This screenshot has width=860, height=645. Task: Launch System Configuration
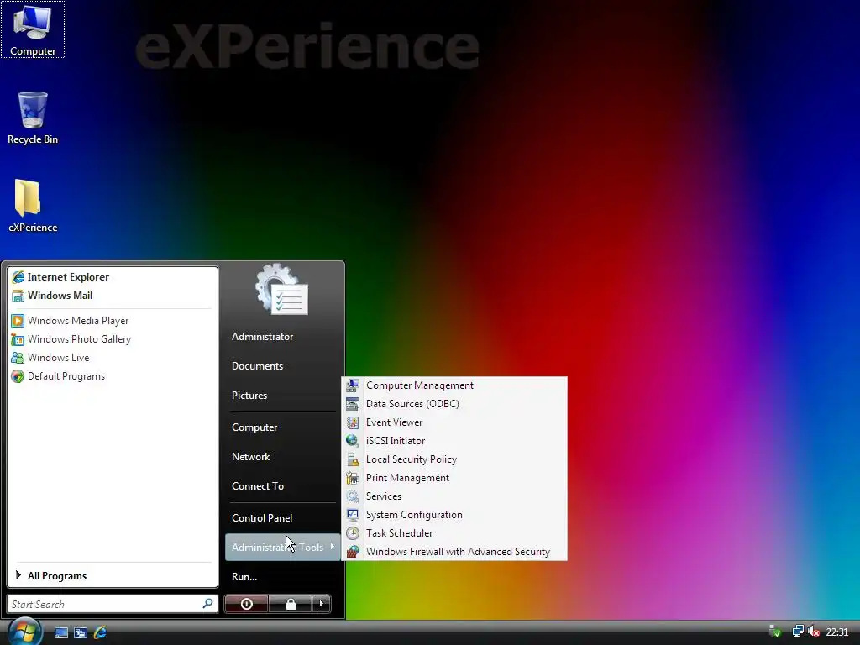pos(454,515)
